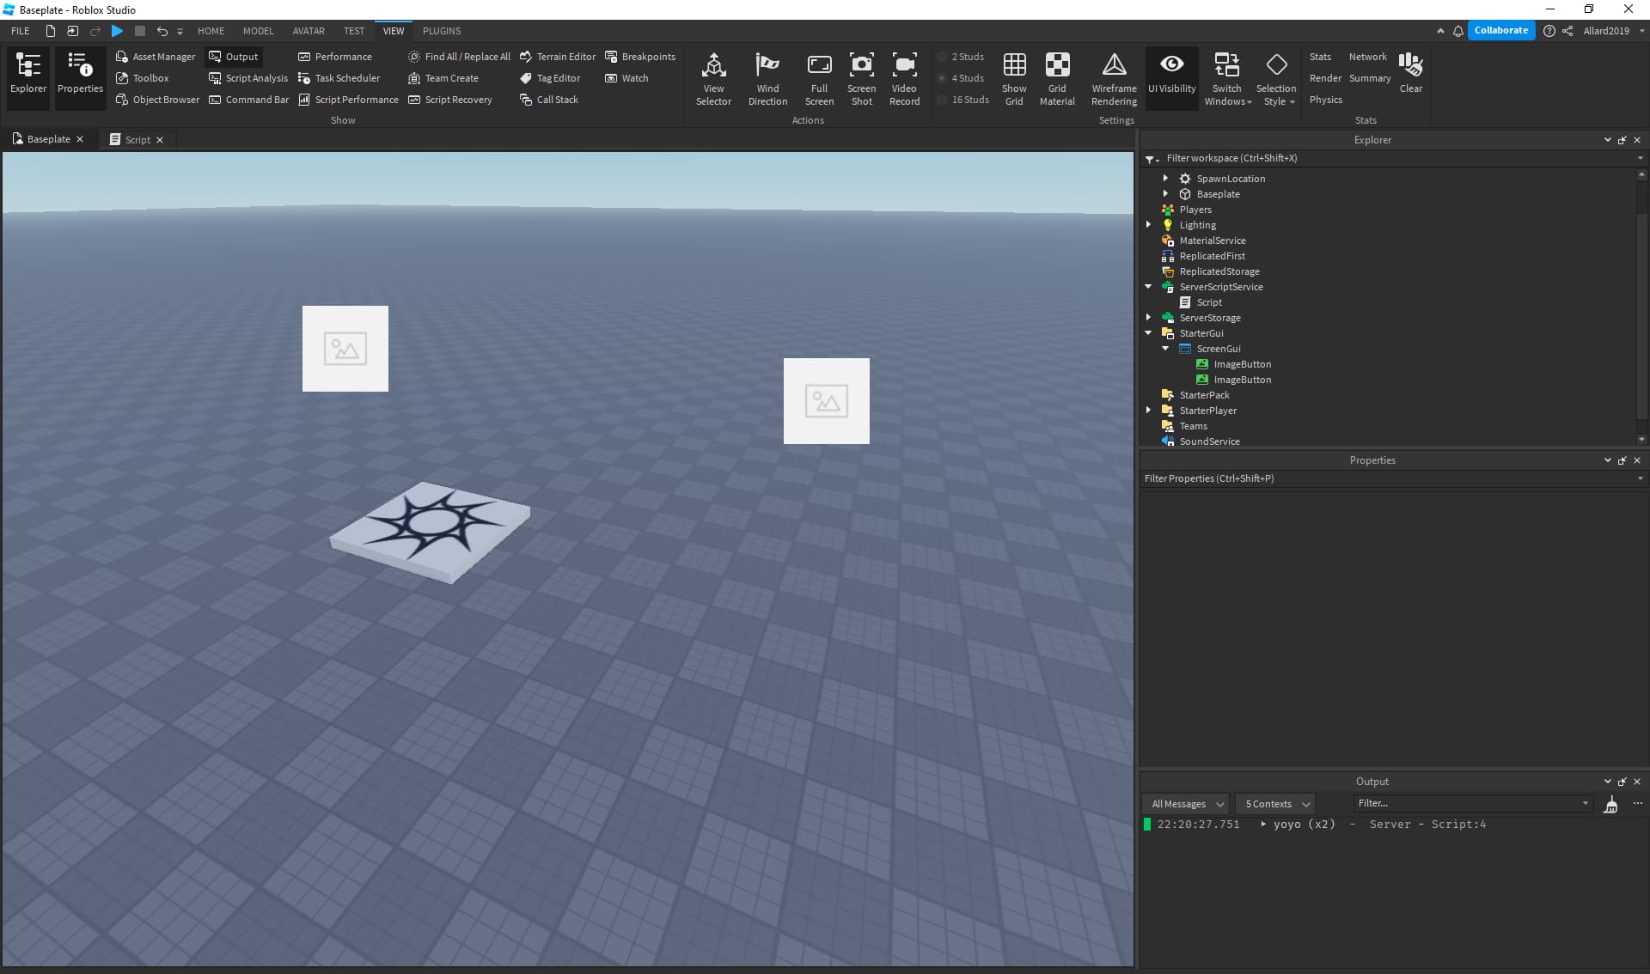Toggle Show Grid
This screenshot has height=974, width=1650.
tap(1015, 77)
